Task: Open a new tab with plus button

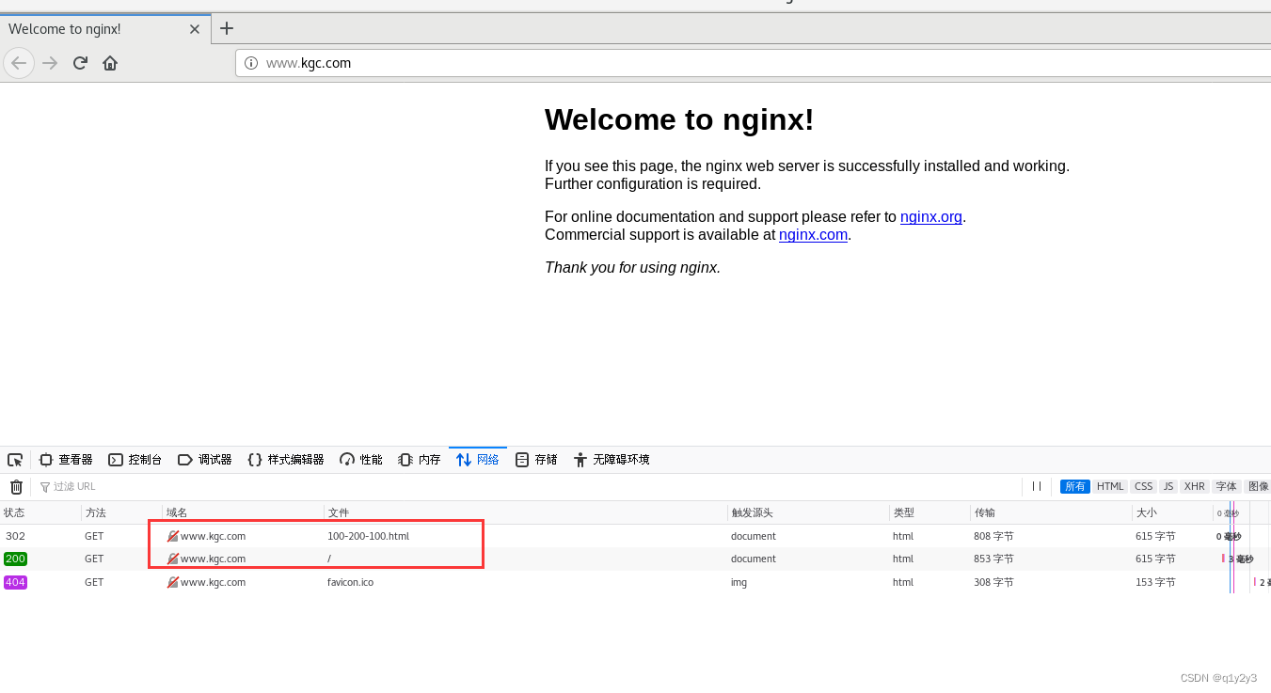Action: pos(227,28)
